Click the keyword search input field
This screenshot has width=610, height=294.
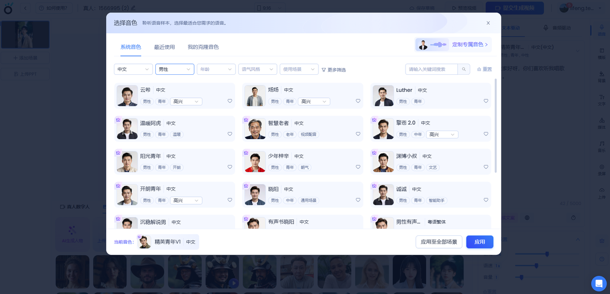[431, 70]
